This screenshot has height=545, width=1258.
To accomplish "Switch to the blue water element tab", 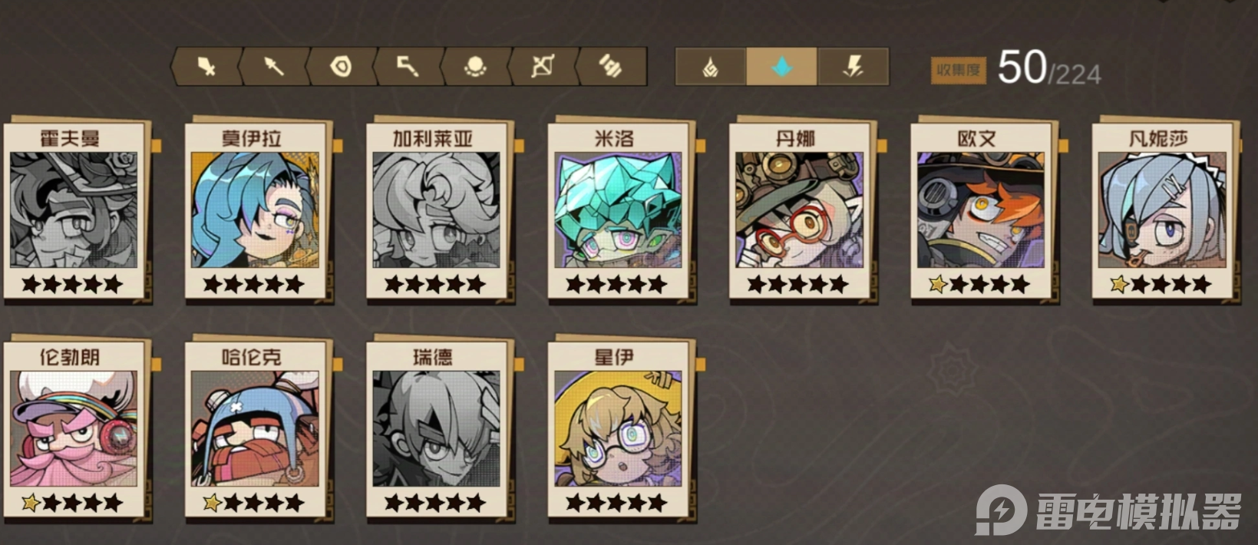I will (782, 67).
